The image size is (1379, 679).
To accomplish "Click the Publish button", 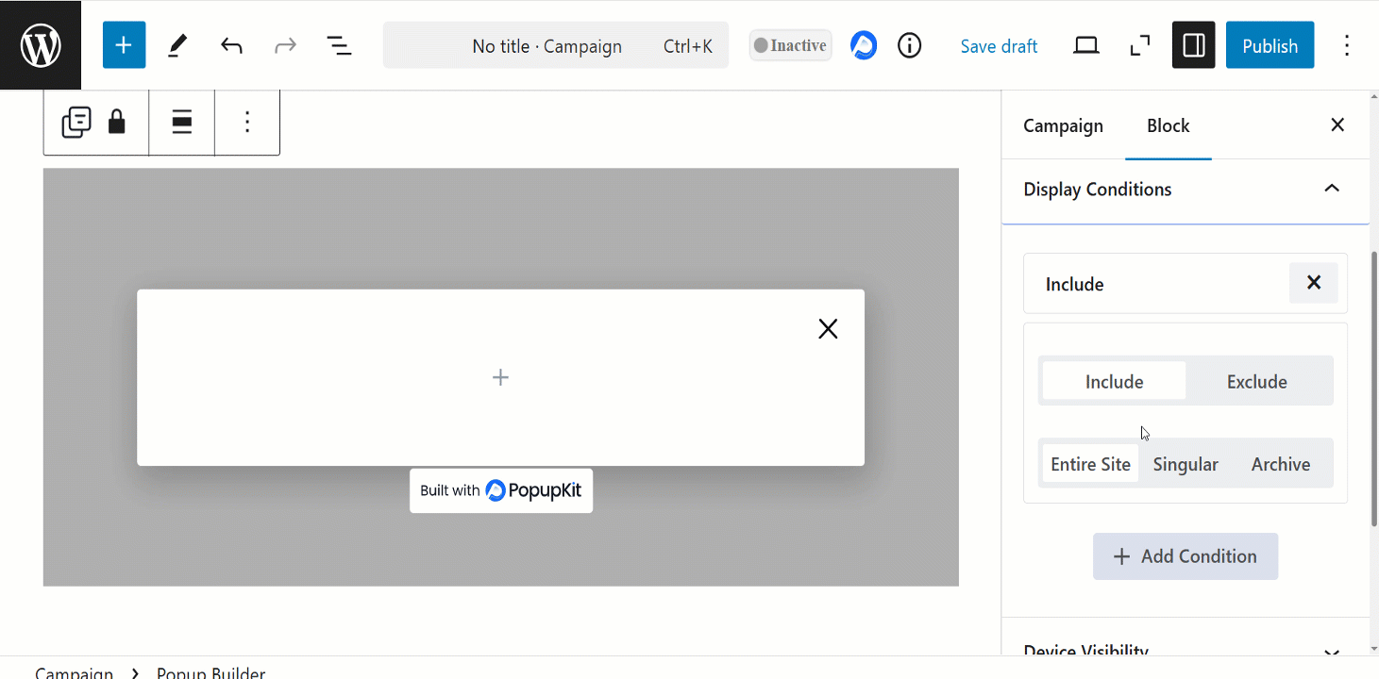I will (x=1270, y=45).
